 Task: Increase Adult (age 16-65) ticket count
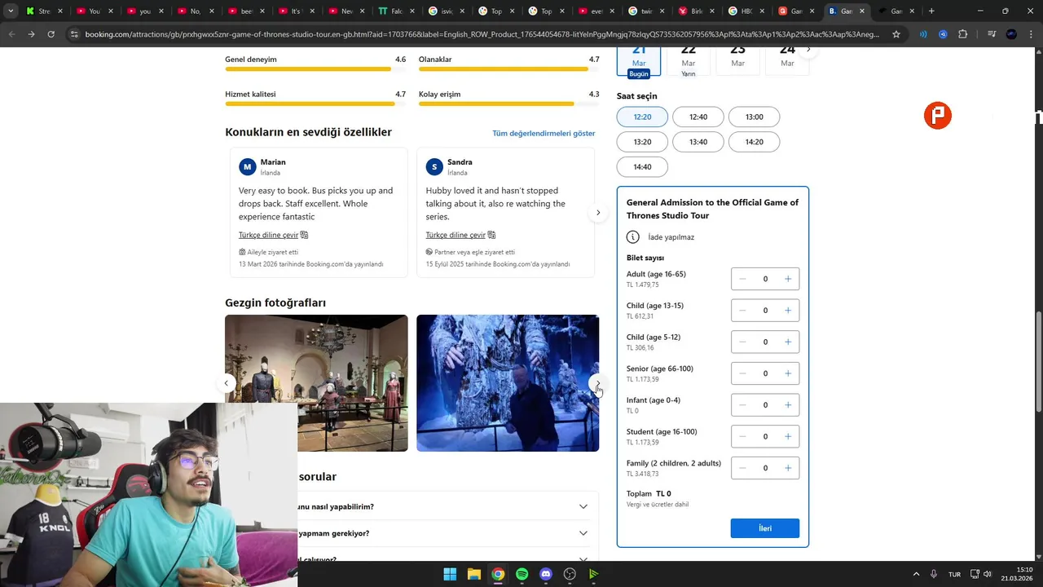[788, 279]
